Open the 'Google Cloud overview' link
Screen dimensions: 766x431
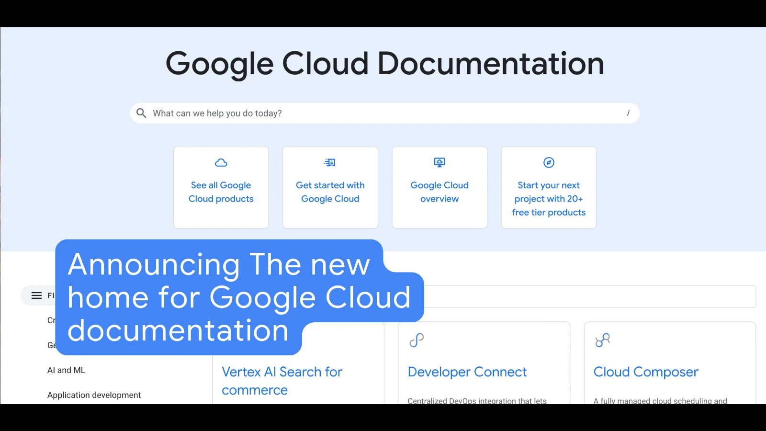pyautogui.click(x=439, y=192)
